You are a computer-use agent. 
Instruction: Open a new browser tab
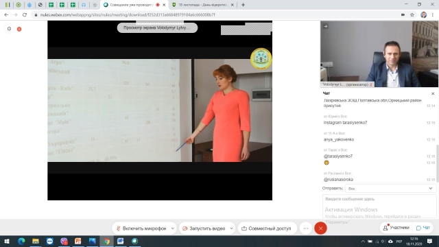(x=243, y=5)
